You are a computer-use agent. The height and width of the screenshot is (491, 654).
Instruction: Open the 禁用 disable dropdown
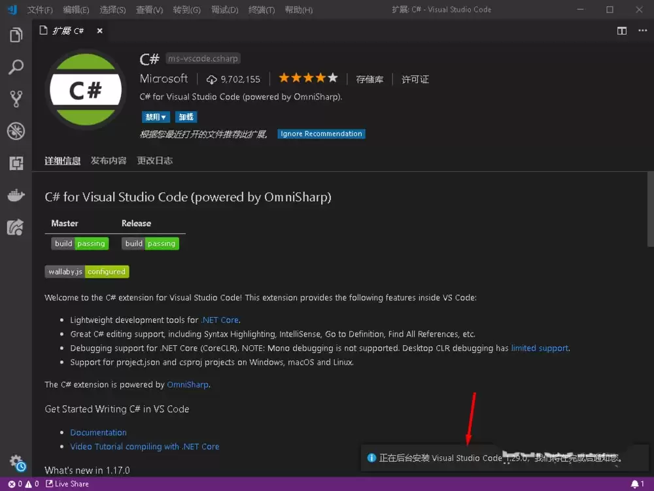click(x=156, y=116)
